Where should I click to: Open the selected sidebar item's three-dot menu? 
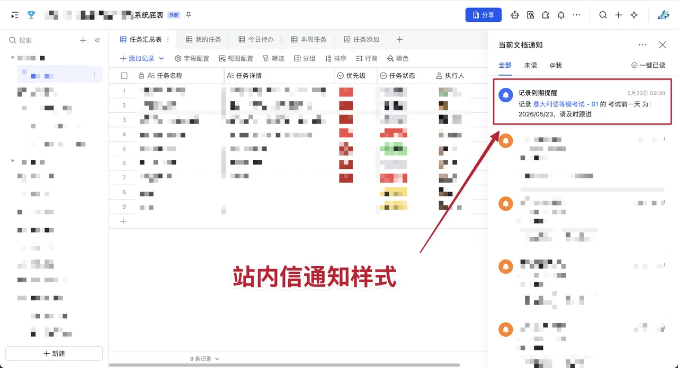click(x=94, y=75)
